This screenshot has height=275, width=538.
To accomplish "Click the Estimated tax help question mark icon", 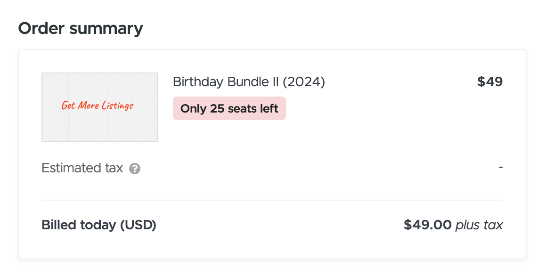I will click(x=135, y=169).
